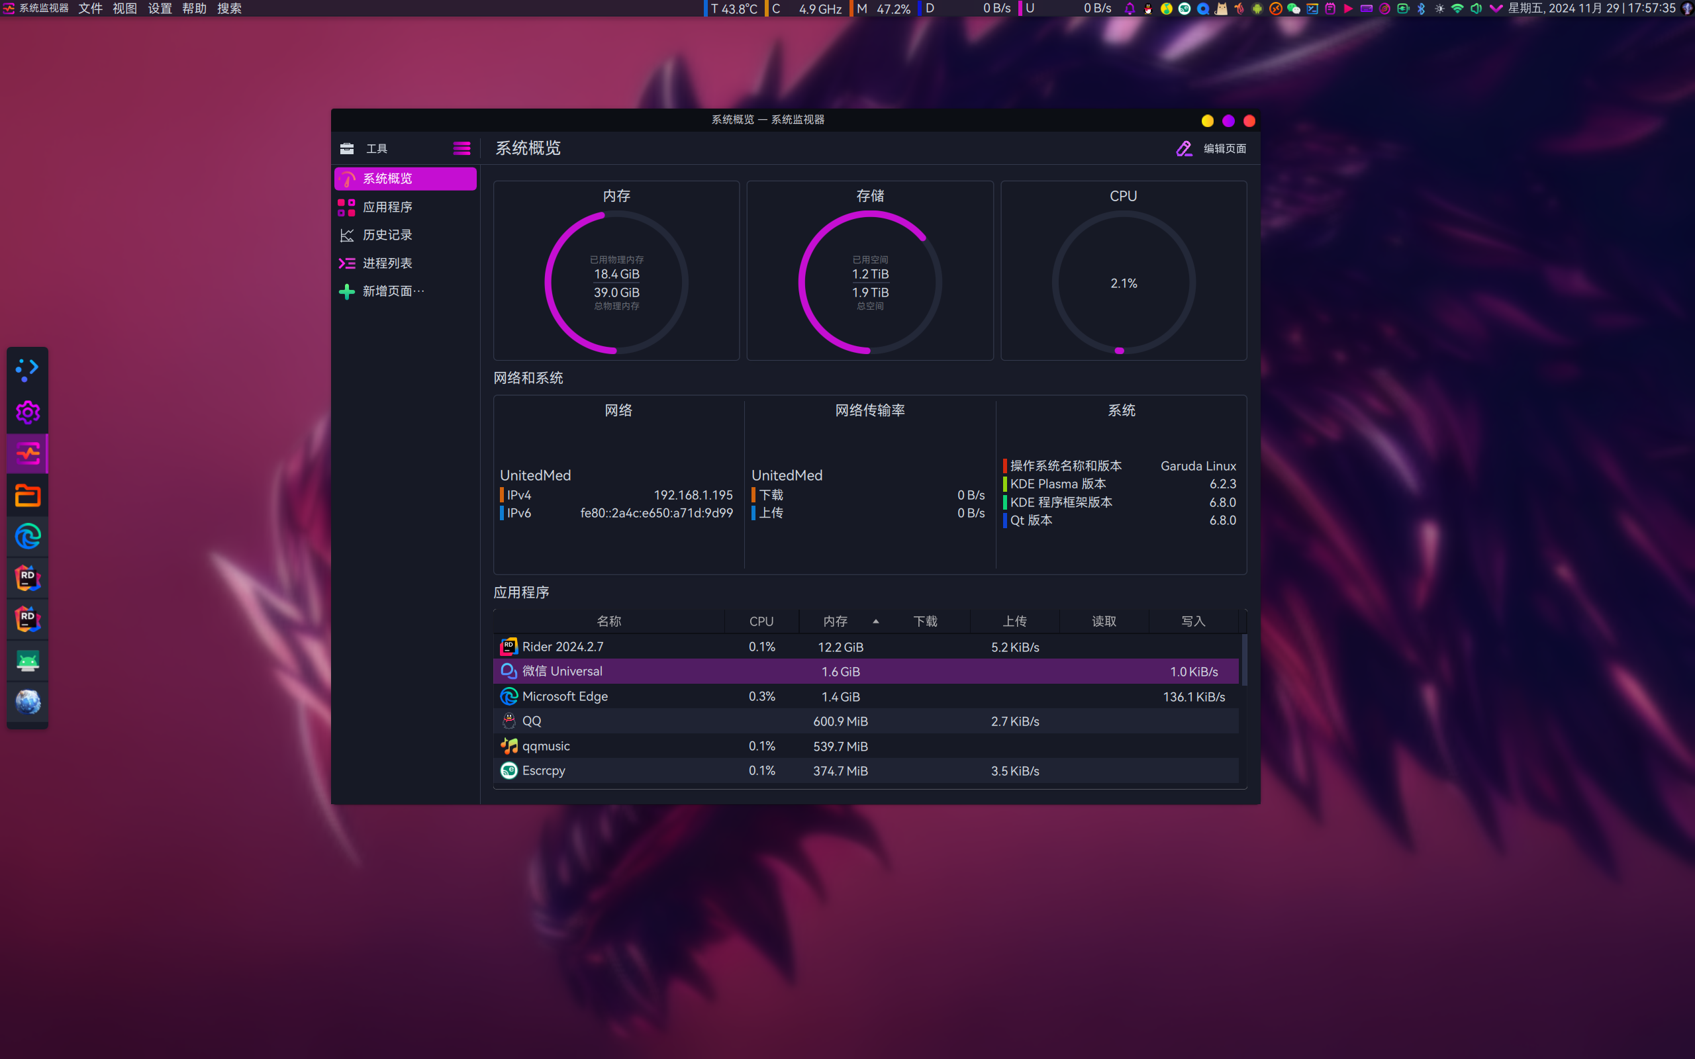Open the 文件 menu
This screenshot has height=1059, width=1695.
pyautogui.click(x=90, y=9)
